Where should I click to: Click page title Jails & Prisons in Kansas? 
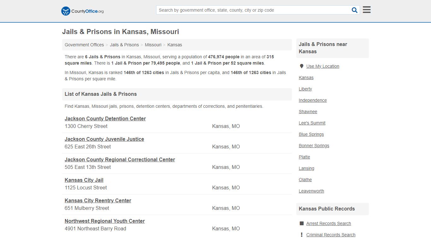pyautogui.click(x=121, y=32)
